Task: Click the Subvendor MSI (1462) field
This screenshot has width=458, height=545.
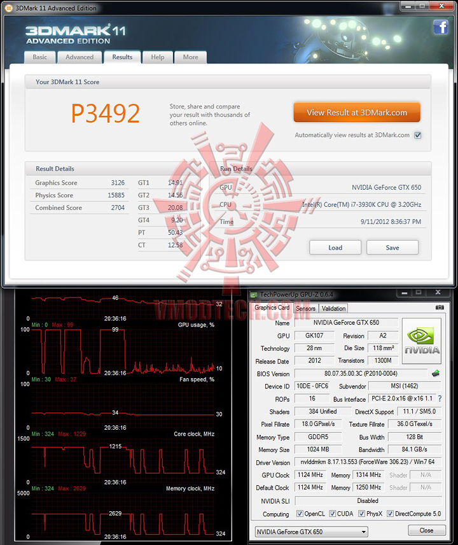Action: coord(405,386)
